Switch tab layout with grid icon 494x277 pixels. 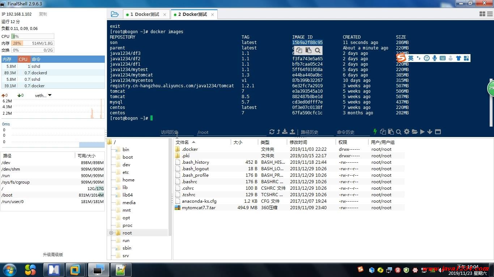482,14
